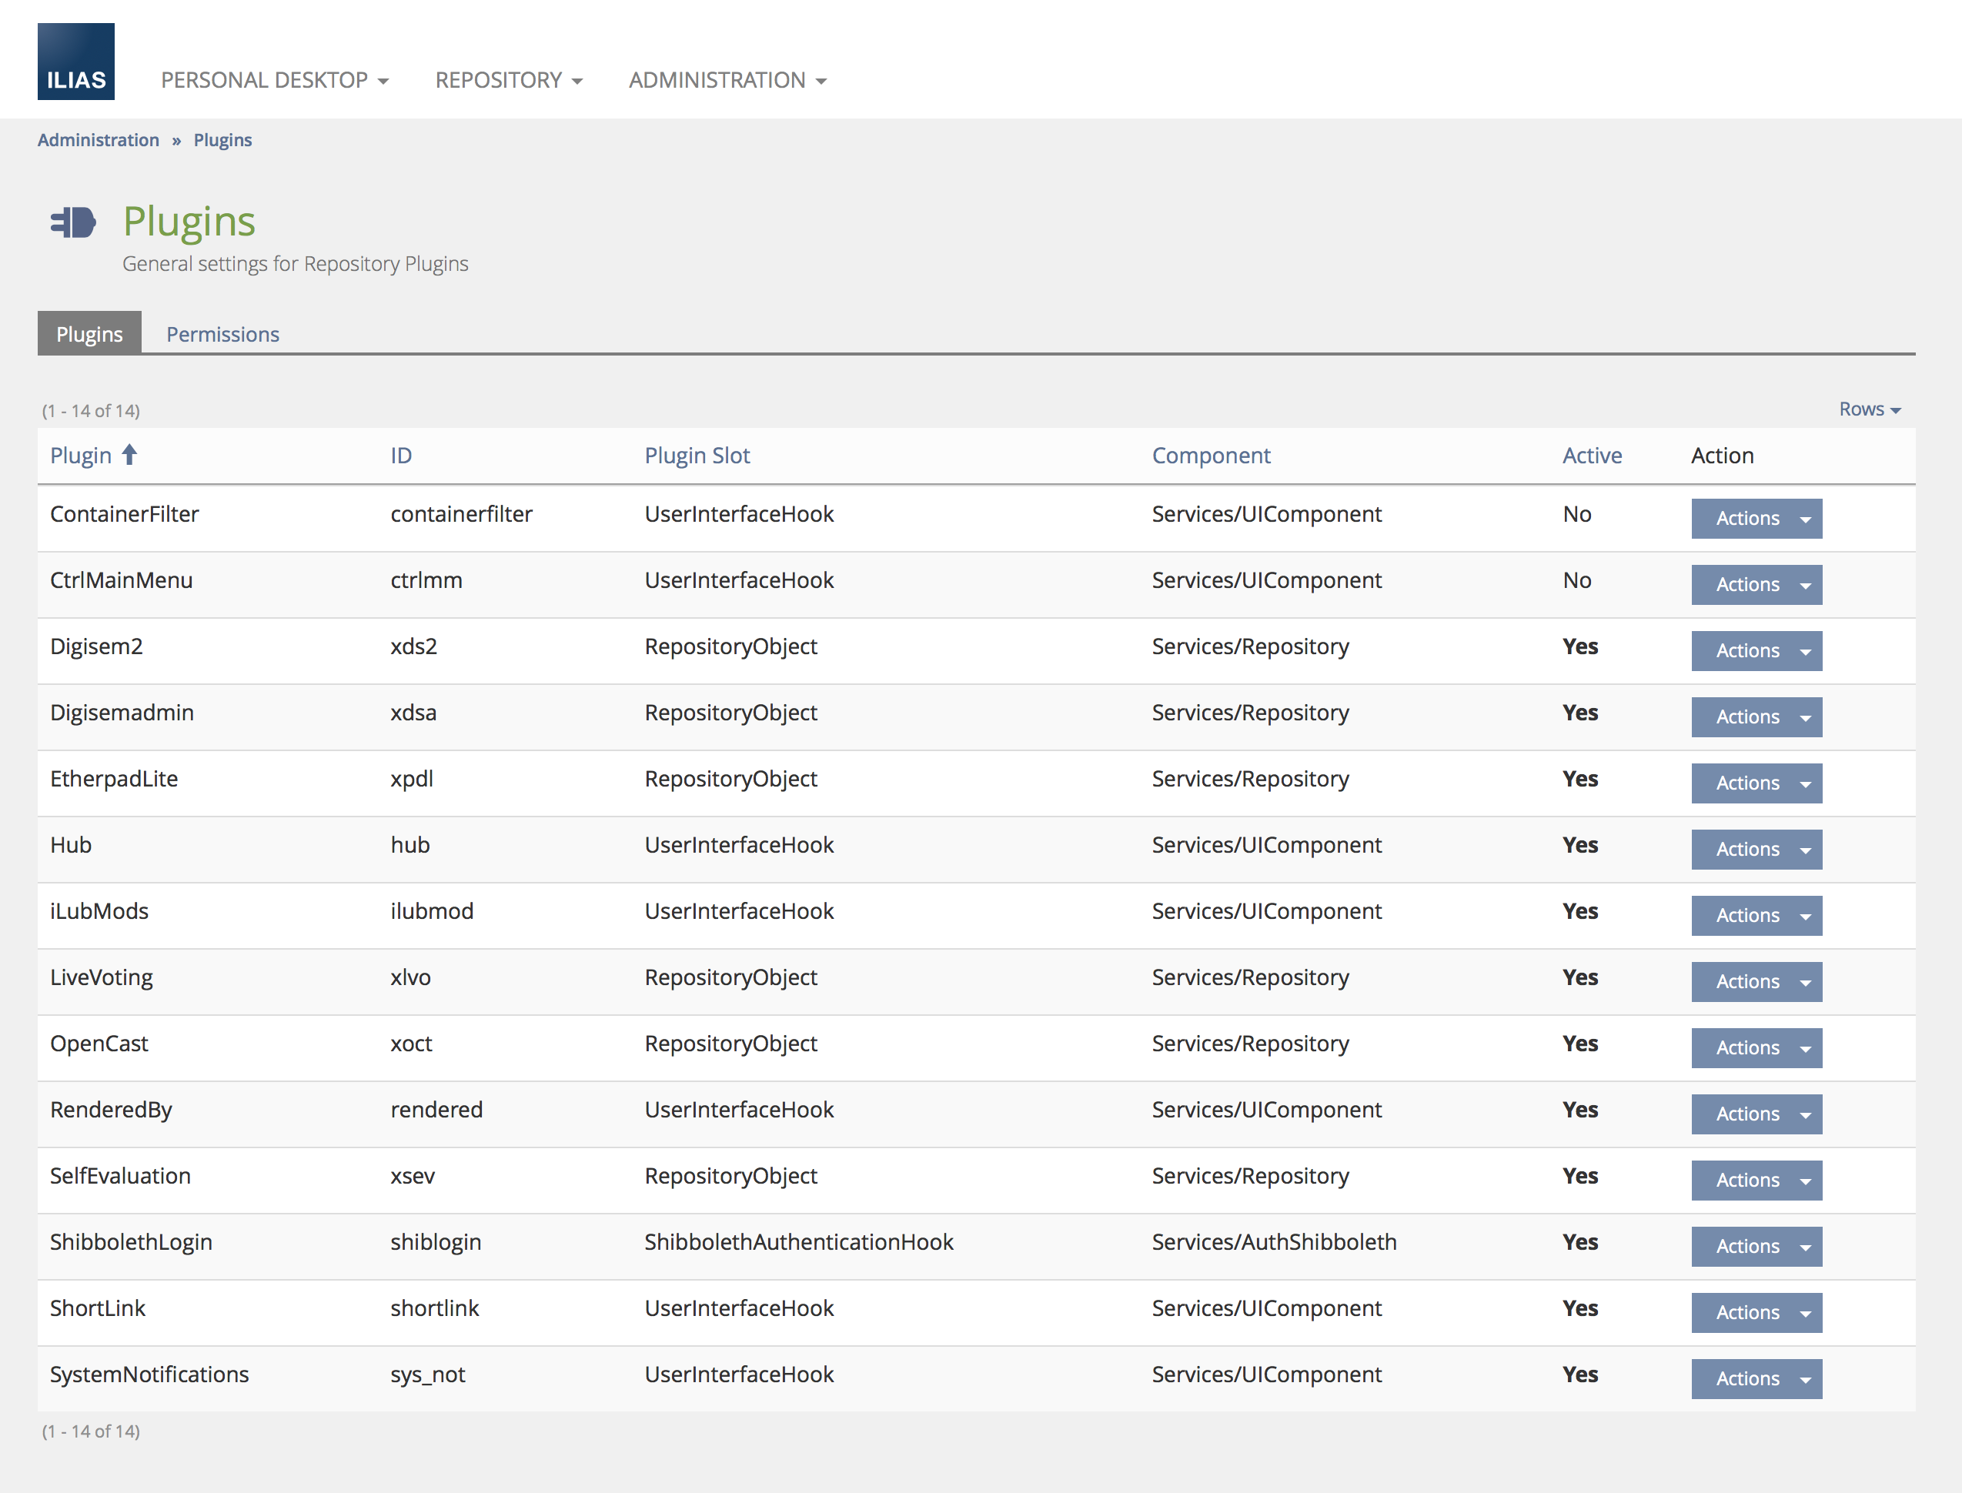Image resolution: width=1962 pixels, height=1493 pixels.
Task: Expand Actions for SystemNotifications plugin
Action: tap(1756, 1379)
